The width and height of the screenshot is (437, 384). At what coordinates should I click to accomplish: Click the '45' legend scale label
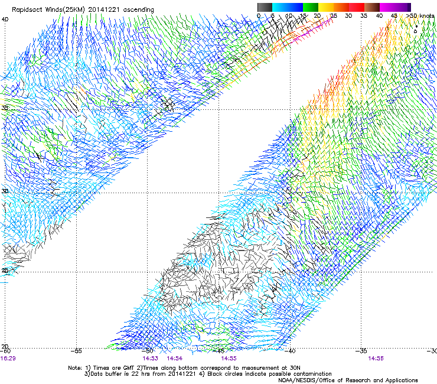(394, 16)
